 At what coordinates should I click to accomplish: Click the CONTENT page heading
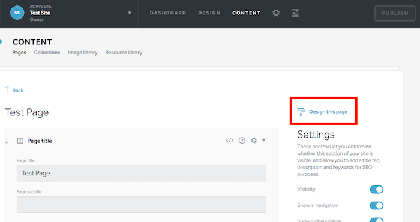(x=32, y=42)
